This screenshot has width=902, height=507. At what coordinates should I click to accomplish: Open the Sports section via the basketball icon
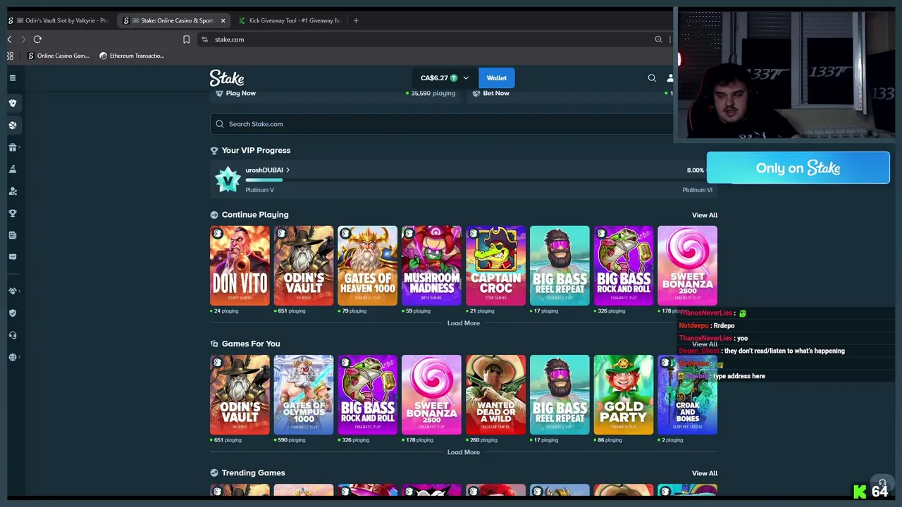point(12,125)
